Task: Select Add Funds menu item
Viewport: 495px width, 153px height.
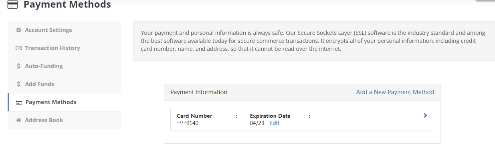Action: coord(64,84)
